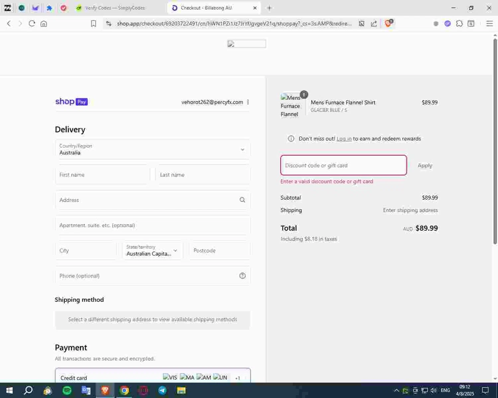Focus the Last name field

pyautogui.click(x=203, y=175)
